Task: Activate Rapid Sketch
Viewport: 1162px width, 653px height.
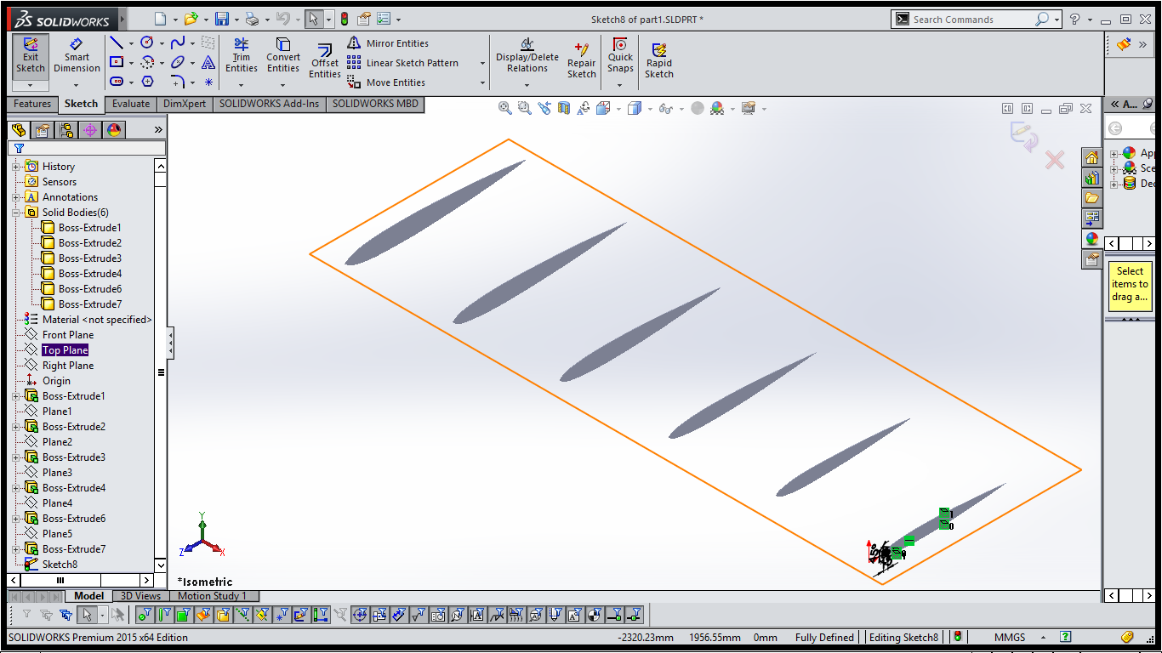Action: tap(659, 61)
